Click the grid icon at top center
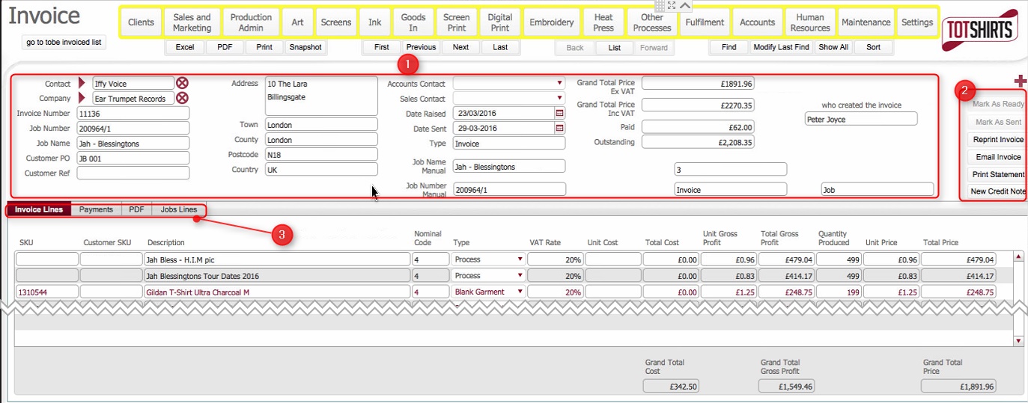The height and width of the screenshot is (403, 1028). (659, 5)
